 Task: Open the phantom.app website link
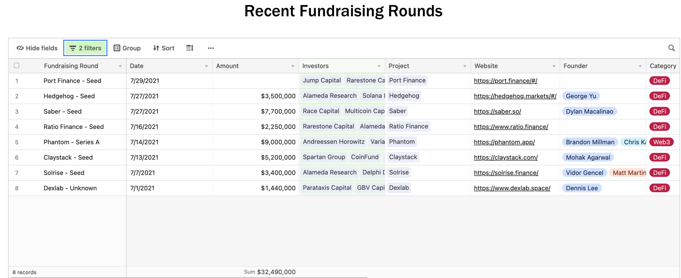point(504,142)
